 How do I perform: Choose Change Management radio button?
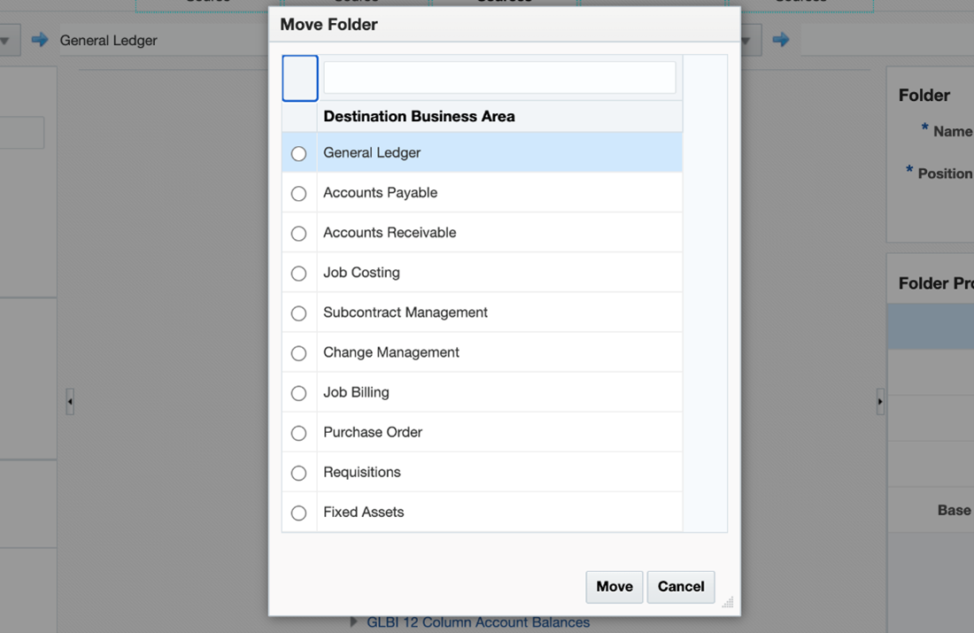pos(298,353)
